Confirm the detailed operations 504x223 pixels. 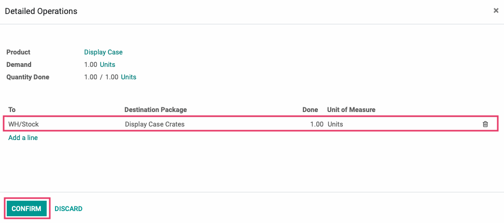tap(26, 208)
